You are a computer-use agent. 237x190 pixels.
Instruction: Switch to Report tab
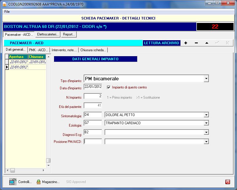click(69, 34)
